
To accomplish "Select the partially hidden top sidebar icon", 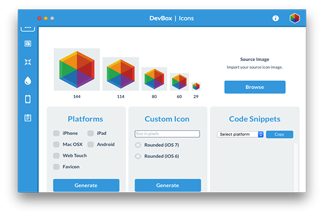I will pos(28,29).
